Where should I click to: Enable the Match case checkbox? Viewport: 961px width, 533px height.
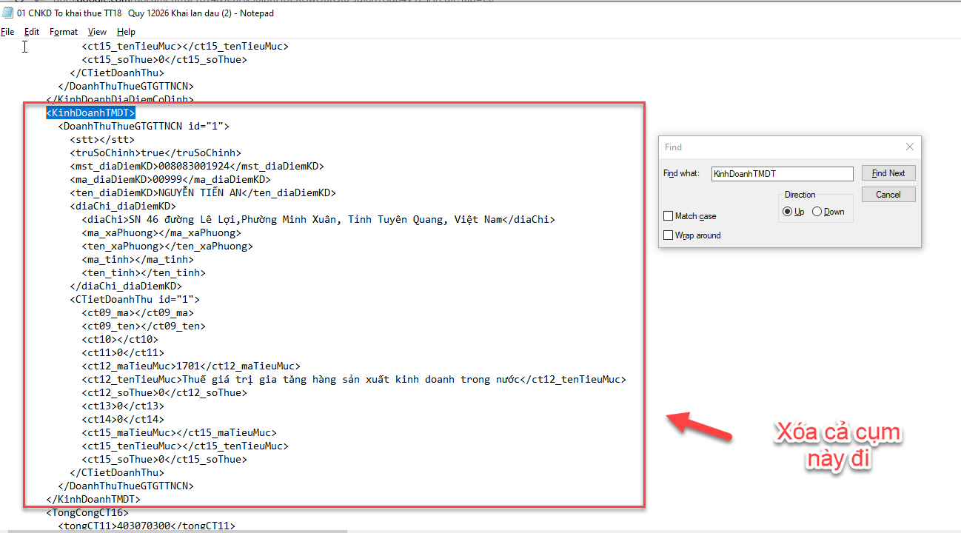[x=669, y=216]
